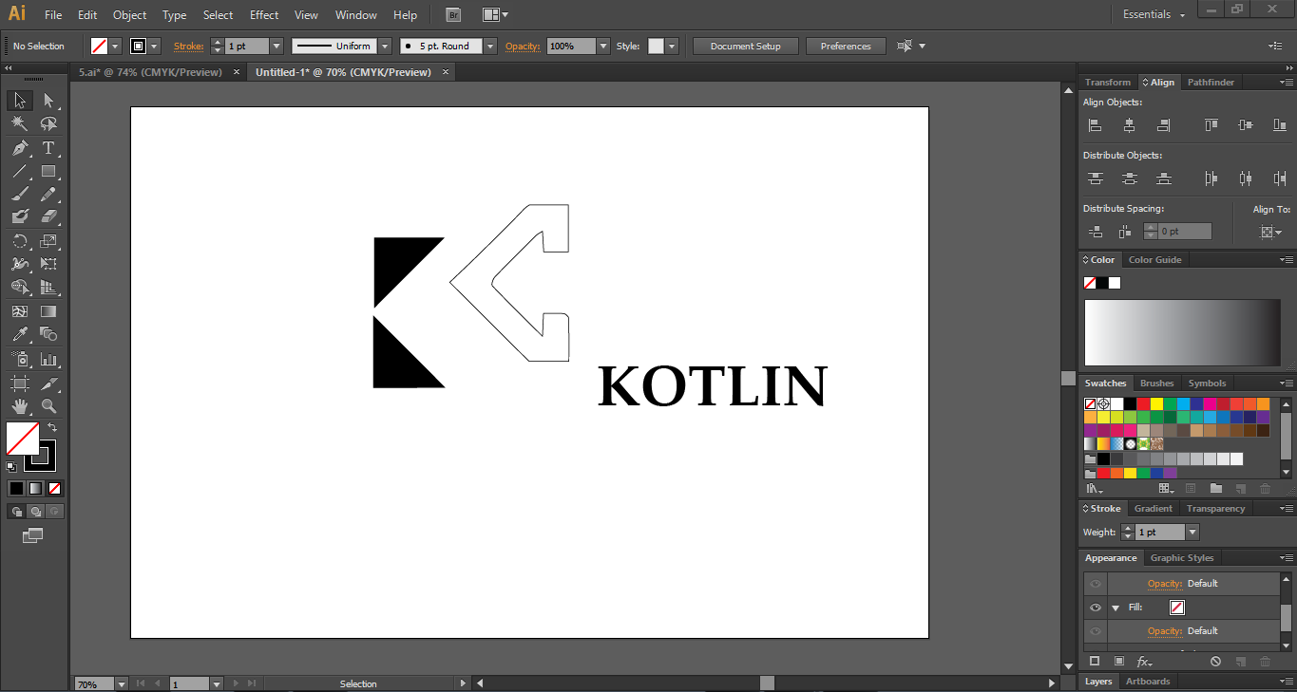This screenshot has width=1297, height=692.
Task: Pick the yellow swatch in Swatches panel
Action: pyautogui.click(x=1156, y=404)
